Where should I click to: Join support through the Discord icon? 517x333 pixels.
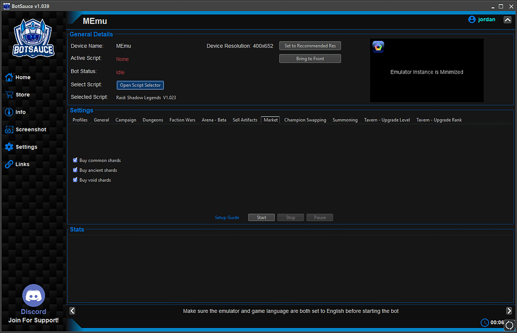(x=33, y=295)
